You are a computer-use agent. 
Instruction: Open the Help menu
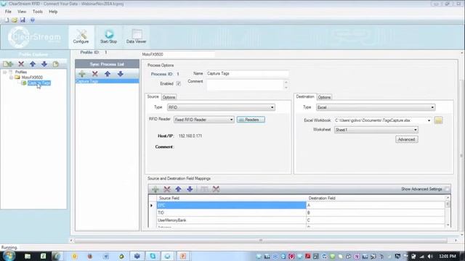(x=53, y=12)
